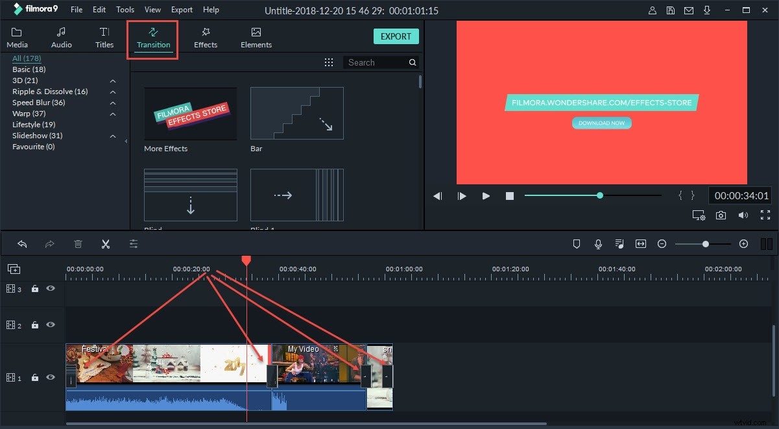Expand the Speed Blur category
The image size is (779, 429).
pos(112,102)
